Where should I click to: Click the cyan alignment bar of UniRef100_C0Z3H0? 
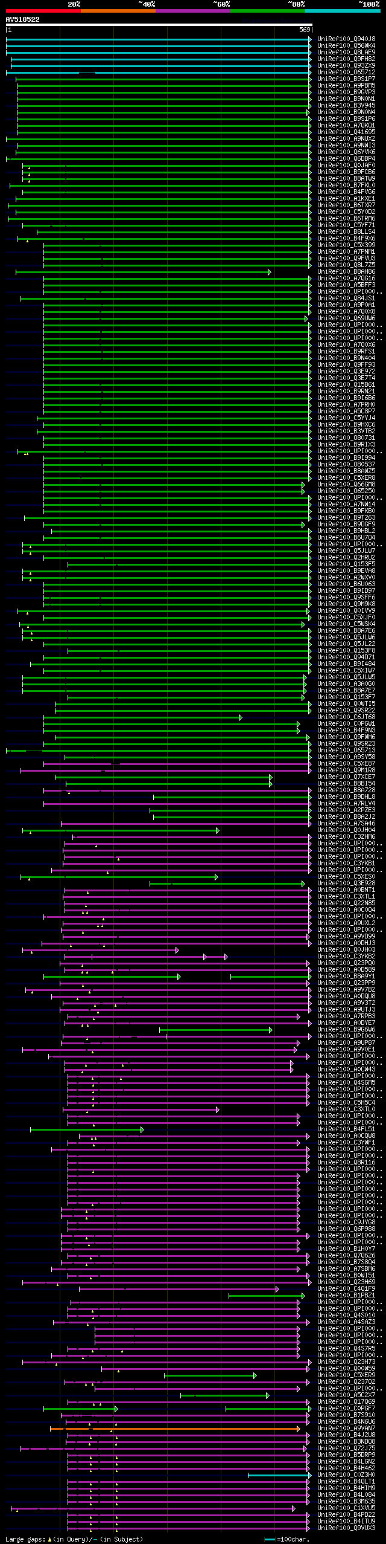[x=280, y=1475]
